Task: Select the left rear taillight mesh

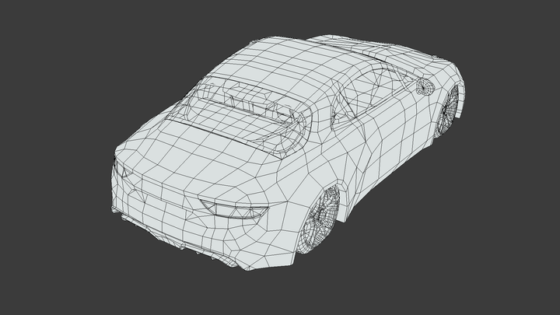Action: (x=118, y=173)
